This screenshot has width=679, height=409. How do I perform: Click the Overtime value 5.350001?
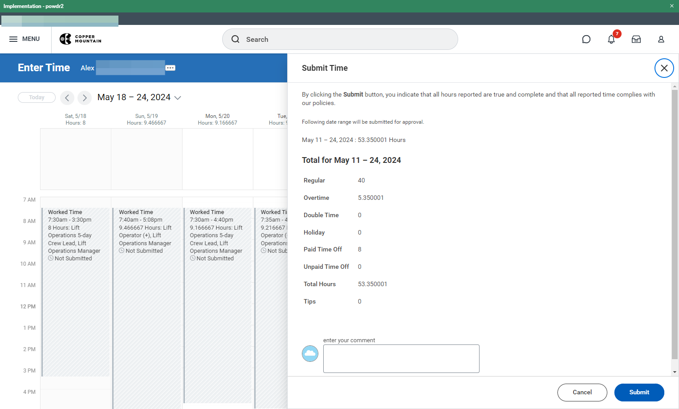click(371, 198)
